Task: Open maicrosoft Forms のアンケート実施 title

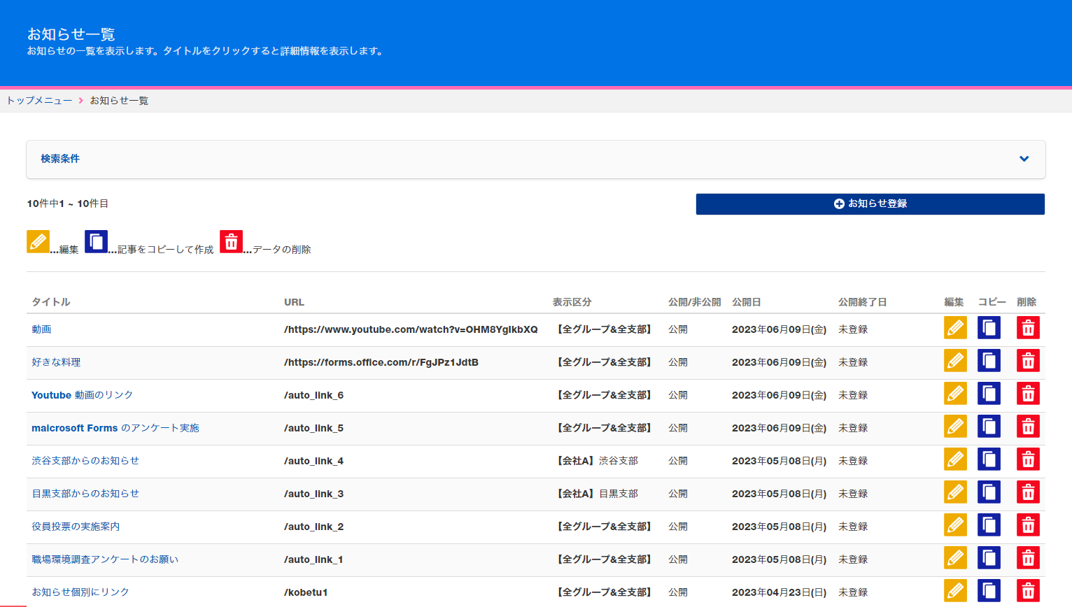Action: [x=115, y=428]
